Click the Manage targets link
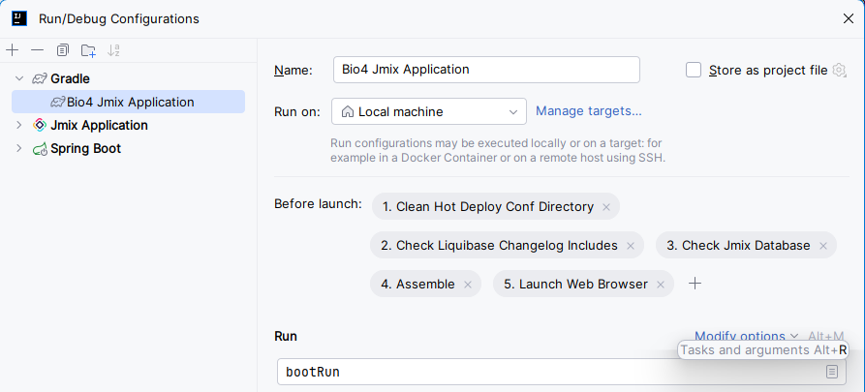 (588, 111)
